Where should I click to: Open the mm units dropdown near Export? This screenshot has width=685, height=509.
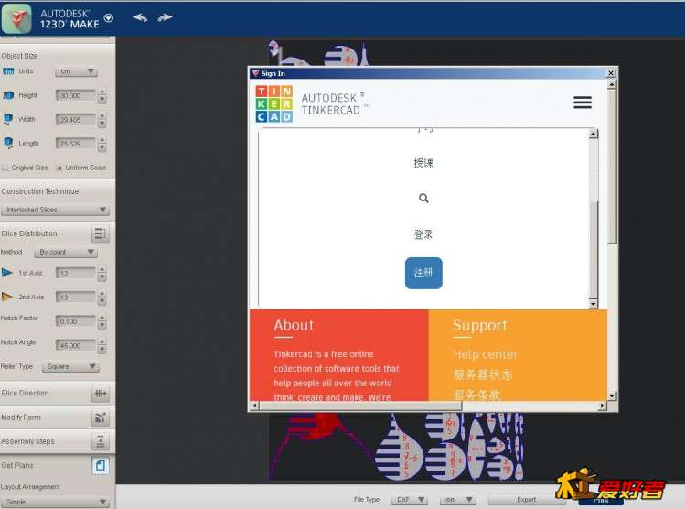[x=457, y=499]
